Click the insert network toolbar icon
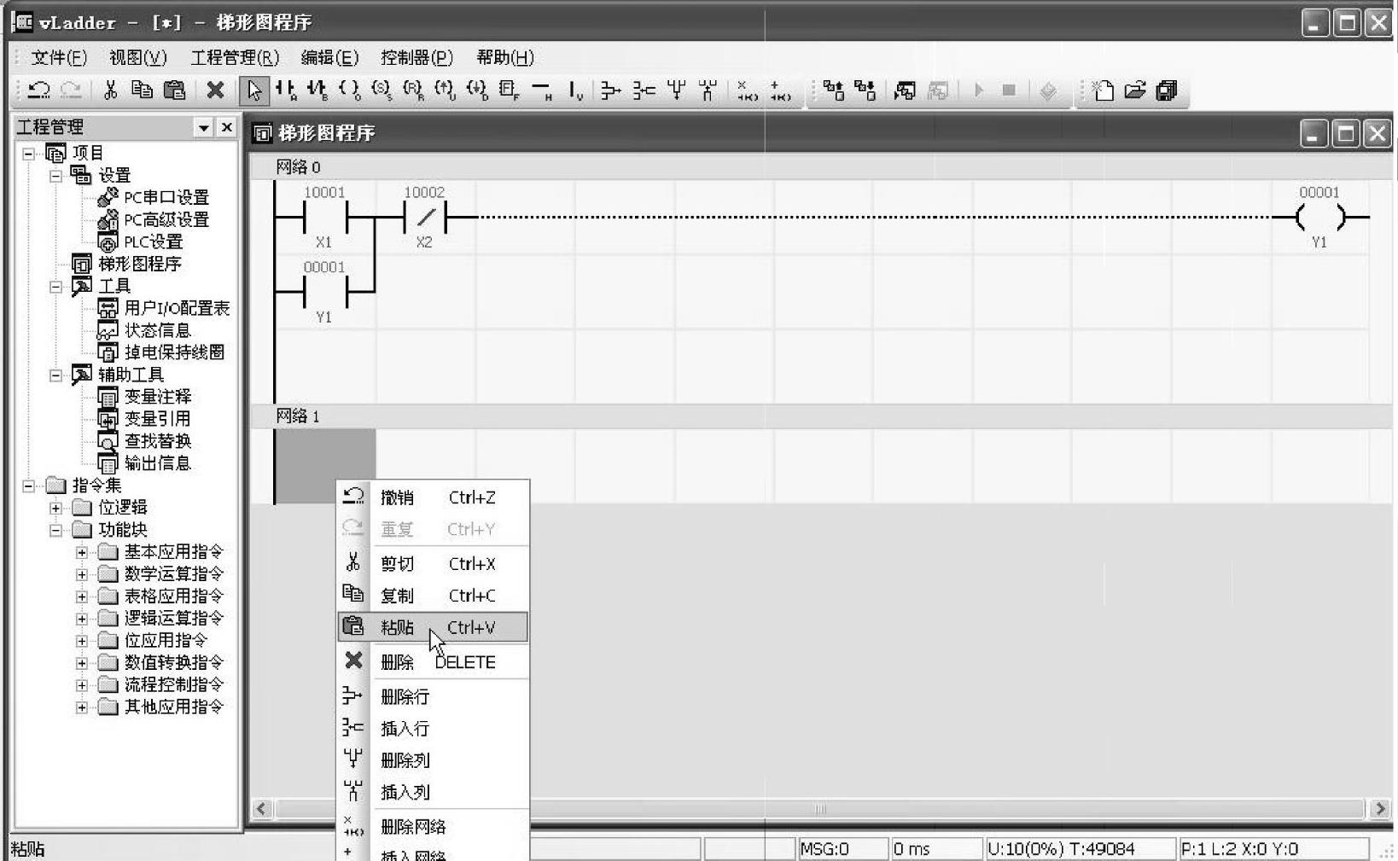Image resolution: width=1398 pixels, height=861 pixels. (780, 90)
